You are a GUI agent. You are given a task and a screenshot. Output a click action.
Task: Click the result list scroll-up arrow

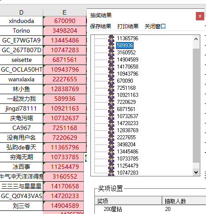pos(196,39)
